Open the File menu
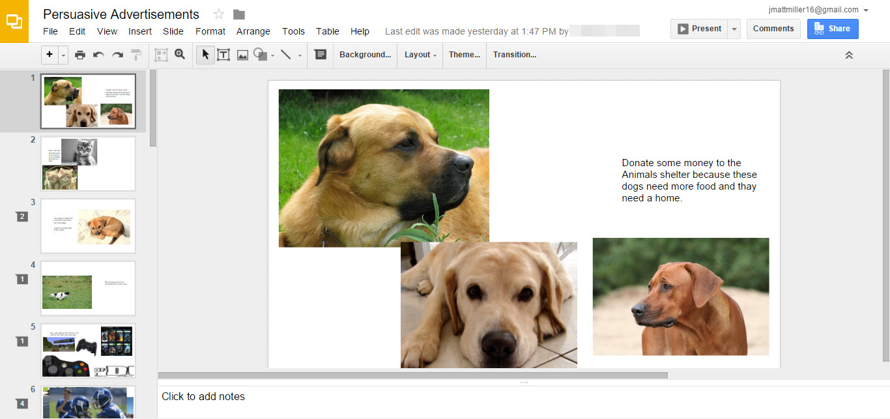The width and height of the screenshot is (890, 419). coord(50,31)
